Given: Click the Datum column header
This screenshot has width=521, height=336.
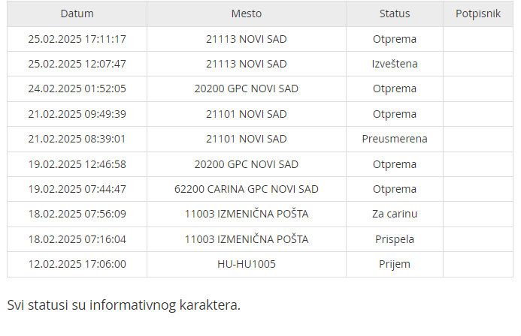Looking at the screenshot, I should 77,13.
